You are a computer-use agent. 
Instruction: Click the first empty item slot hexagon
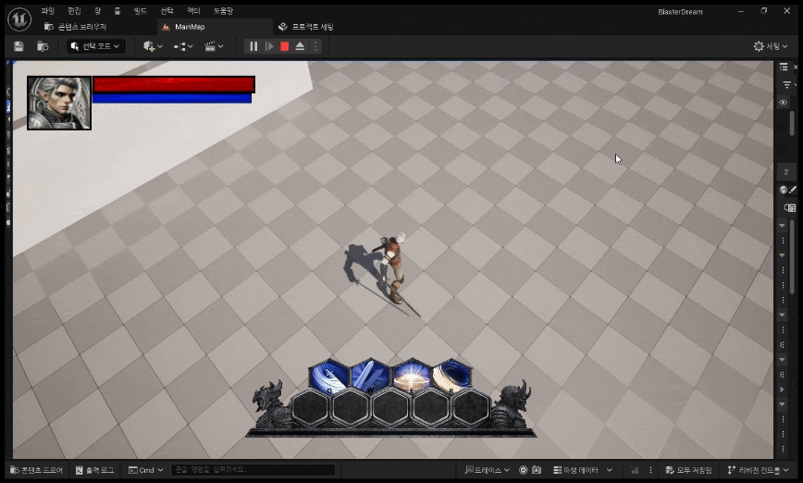(310, 408)
